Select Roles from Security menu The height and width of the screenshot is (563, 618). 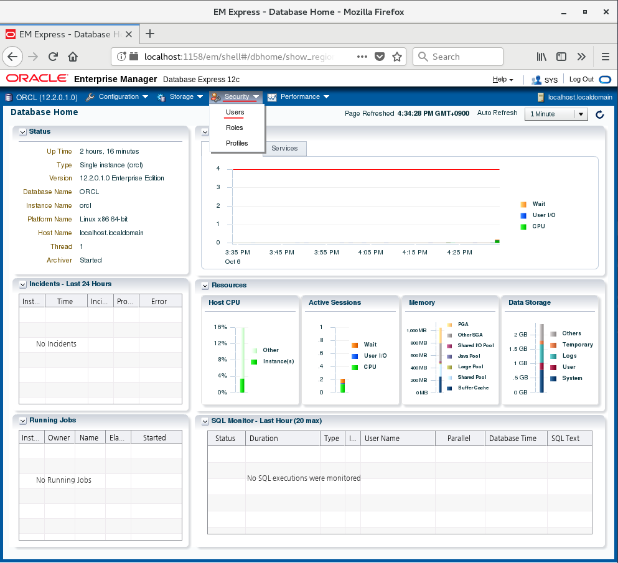235,128
